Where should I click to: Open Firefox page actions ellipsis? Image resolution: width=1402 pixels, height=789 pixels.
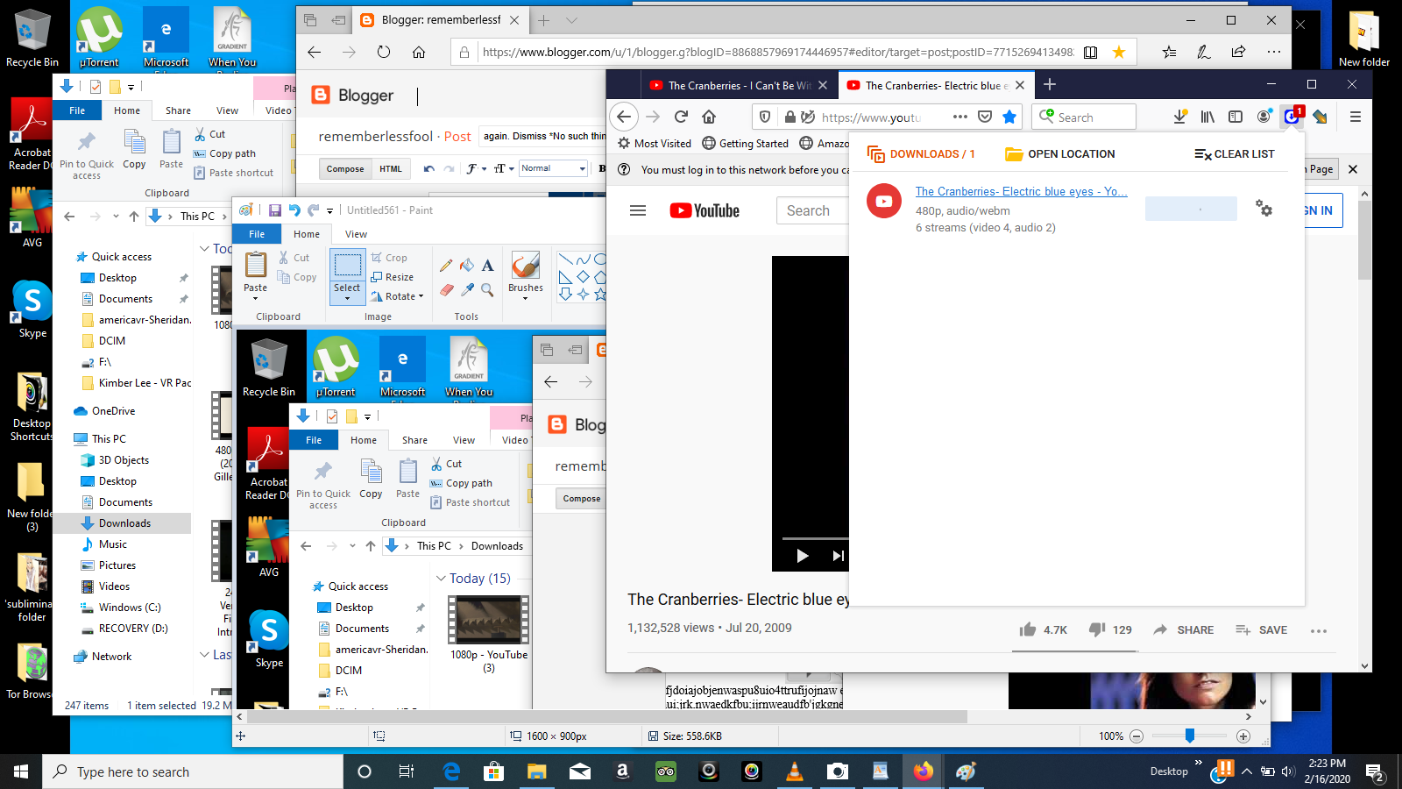pyautogui.click(x=960, y=117)
